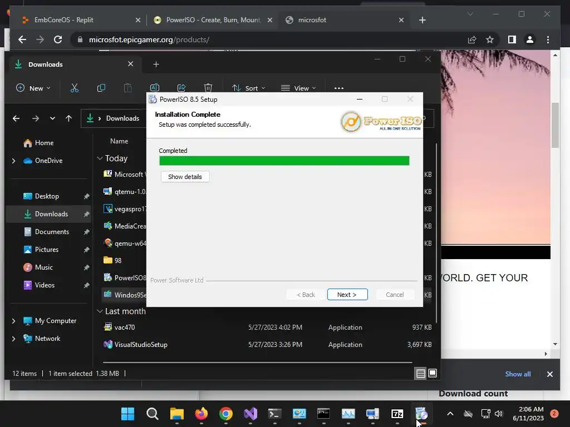The height and width of the screenshot is (427, 570).
Task: Switch to details view layout icon
Action: (x=421, y=373)
